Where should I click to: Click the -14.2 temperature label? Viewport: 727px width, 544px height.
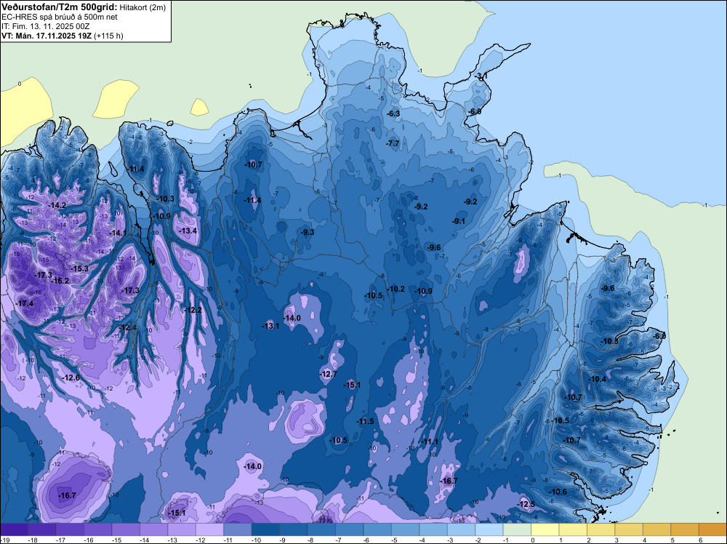click(58, 205)
